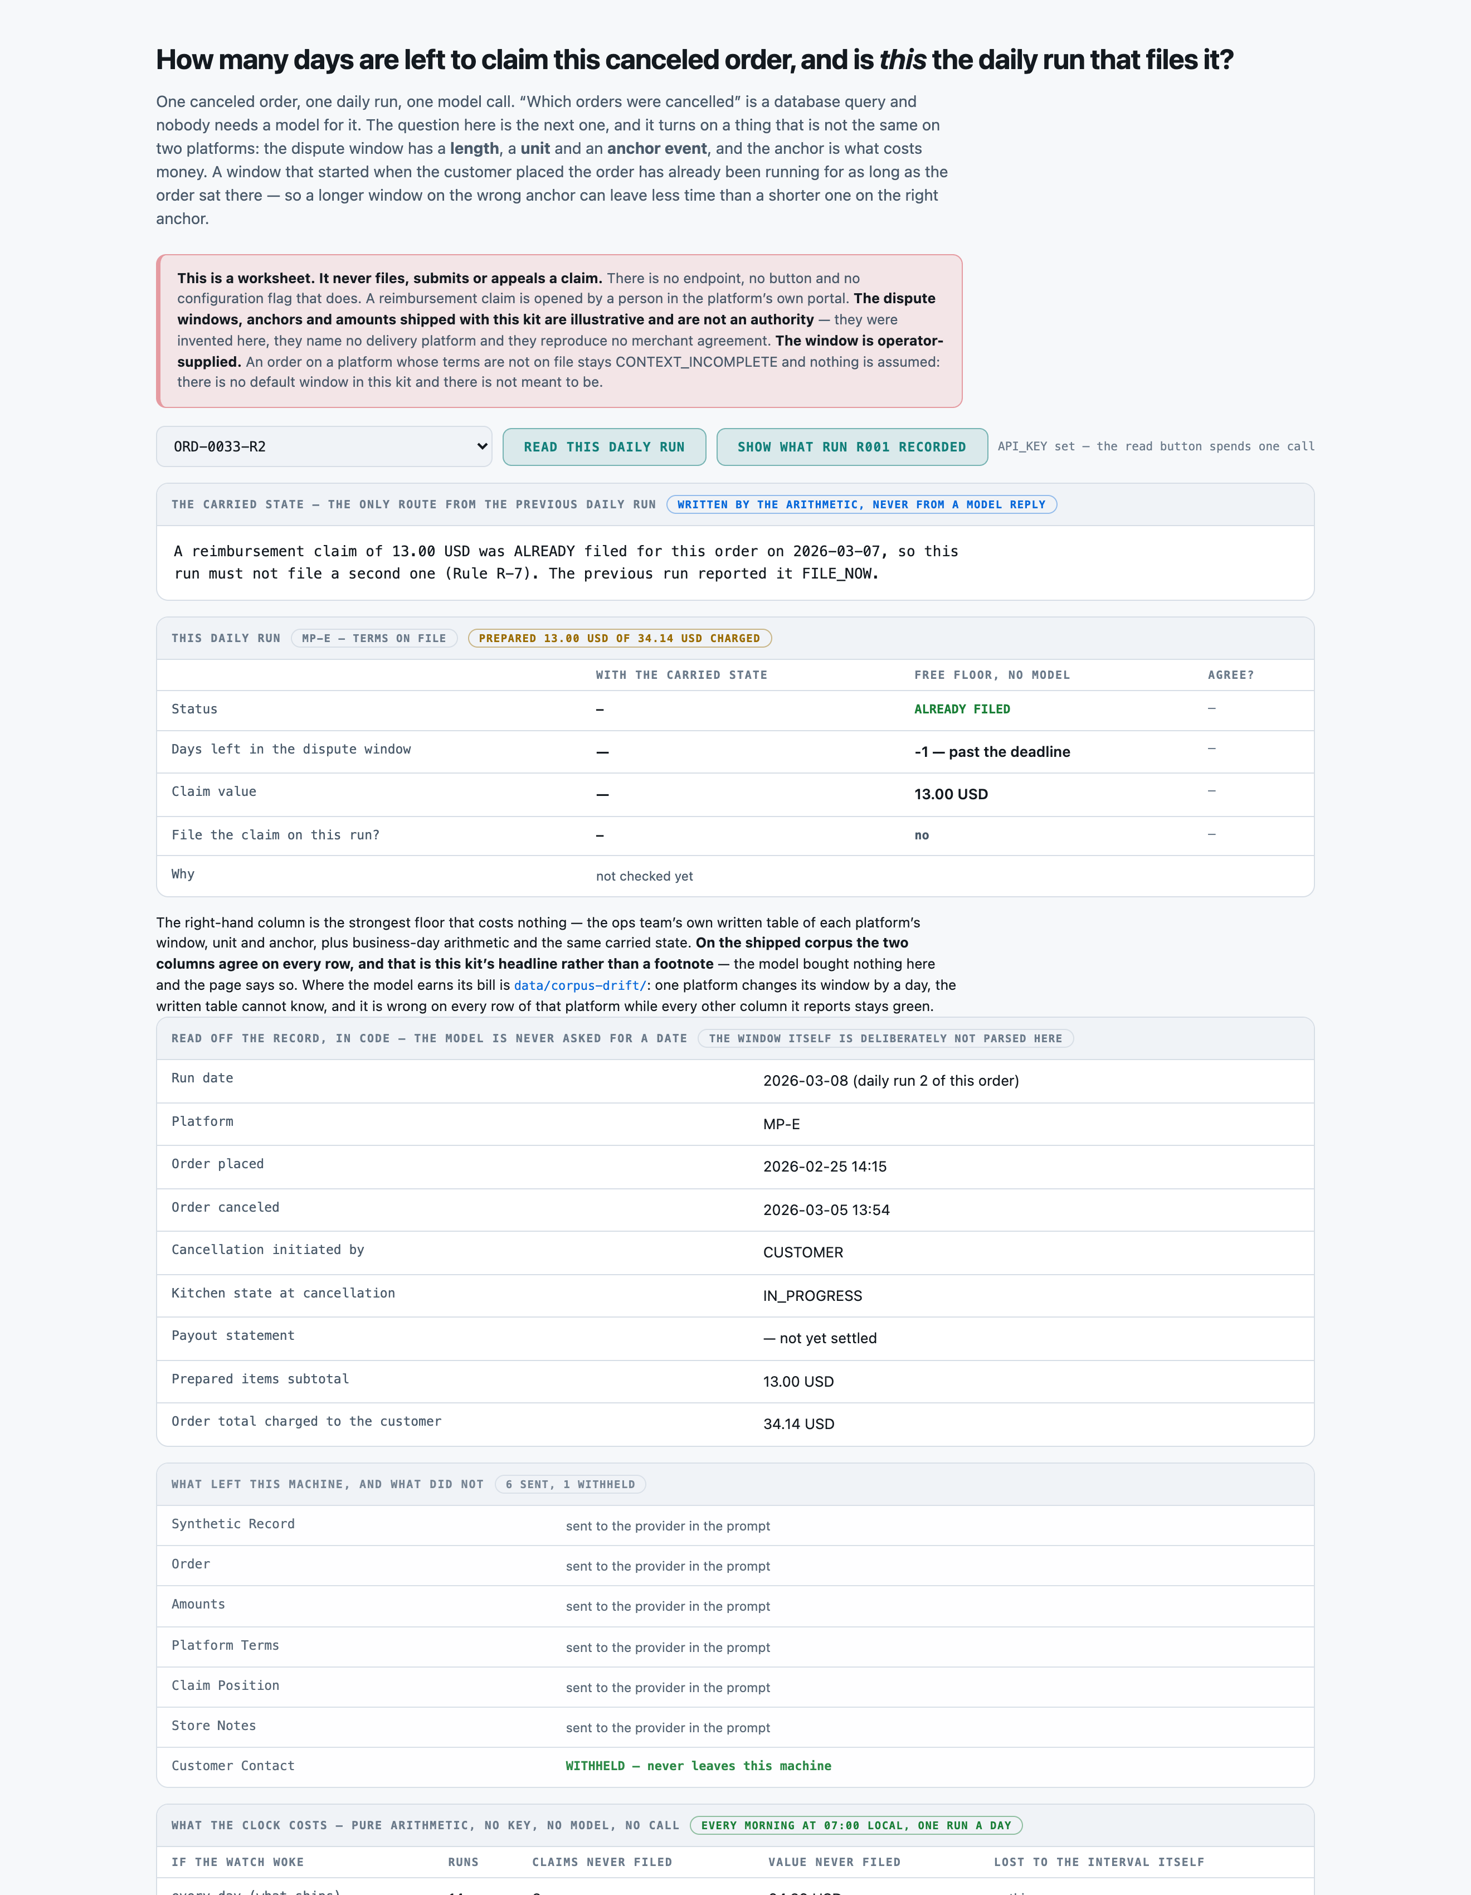Click the 6 sent, 1 withheld badge

(x=570, y=1485)
